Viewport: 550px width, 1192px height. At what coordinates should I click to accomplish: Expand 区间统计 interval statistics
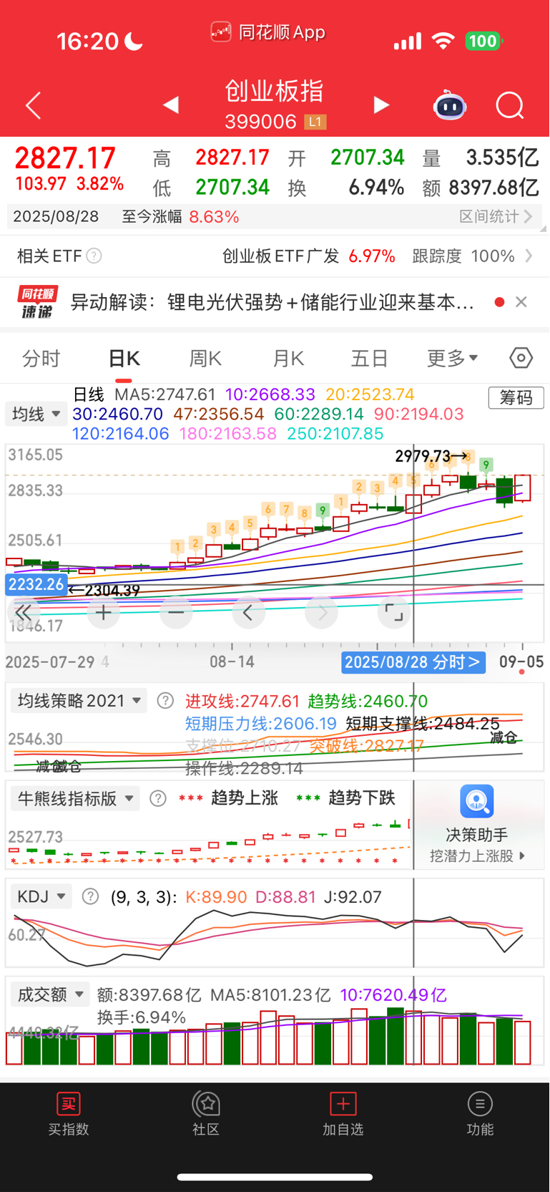[x=496, y=216]
